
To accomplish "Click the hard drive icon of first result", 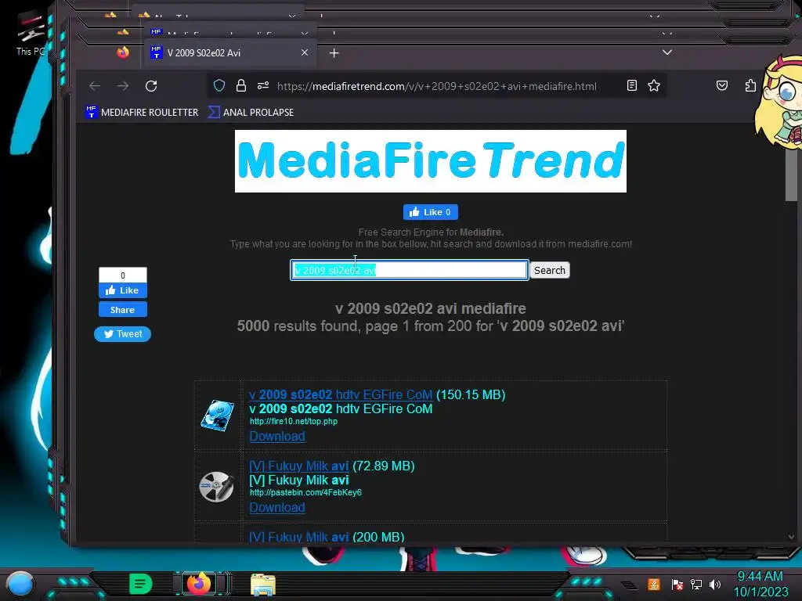I will coord(218,416).
